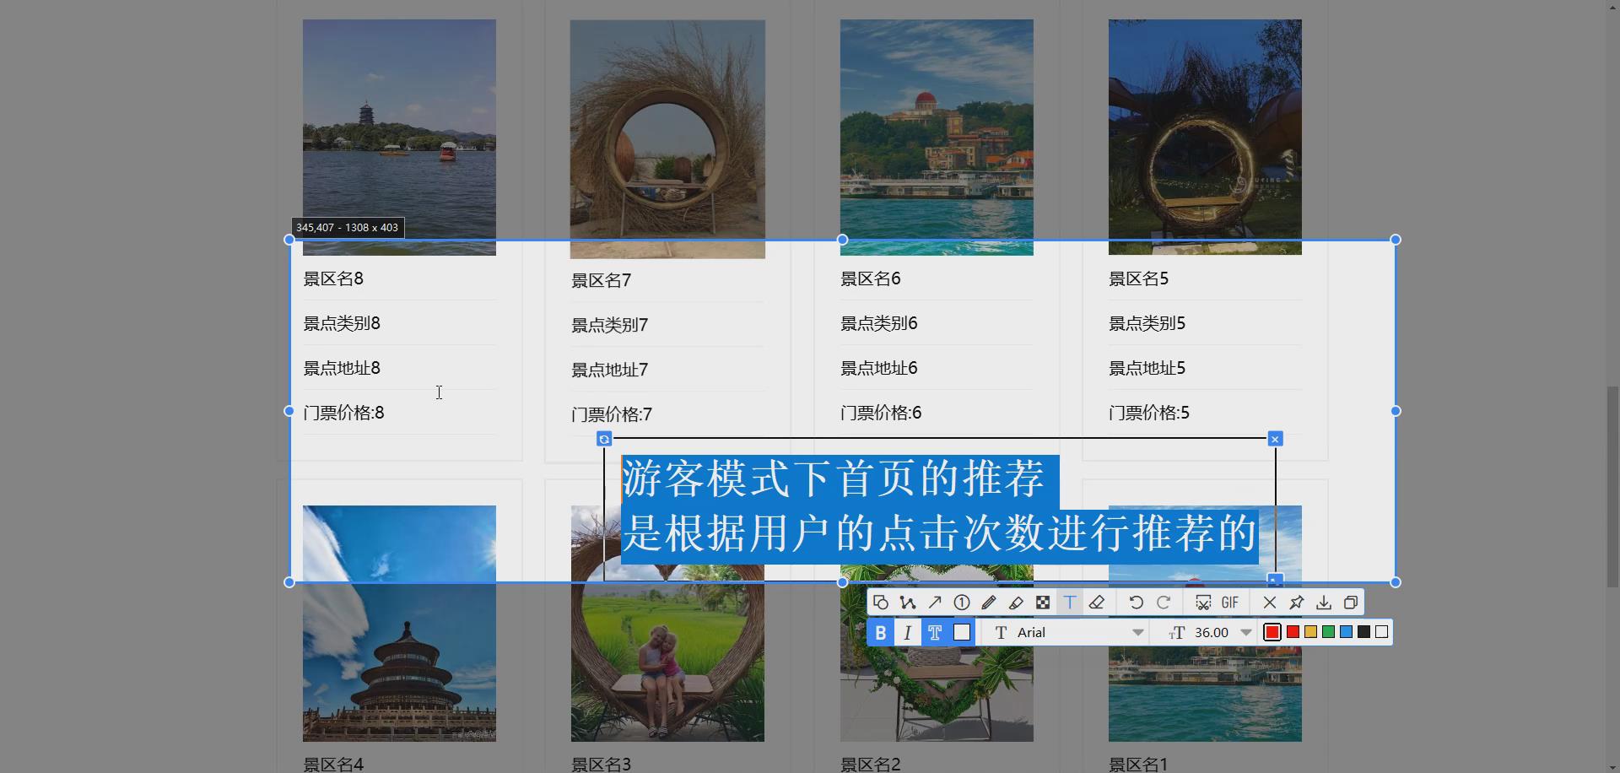Screen dimensions: 1620x773
Task: Select the numbered step marker tool
Action: coord(962,603)
